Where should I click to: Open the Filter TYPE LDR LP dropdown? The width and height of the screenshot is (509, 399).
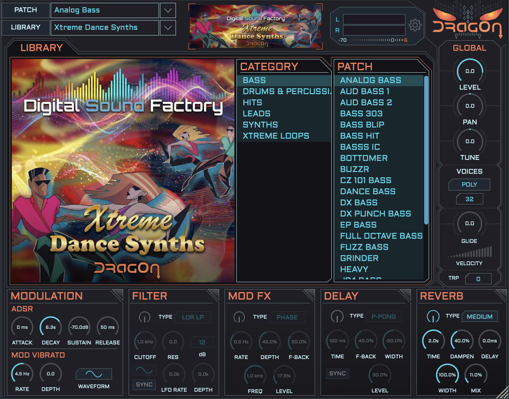193,317
